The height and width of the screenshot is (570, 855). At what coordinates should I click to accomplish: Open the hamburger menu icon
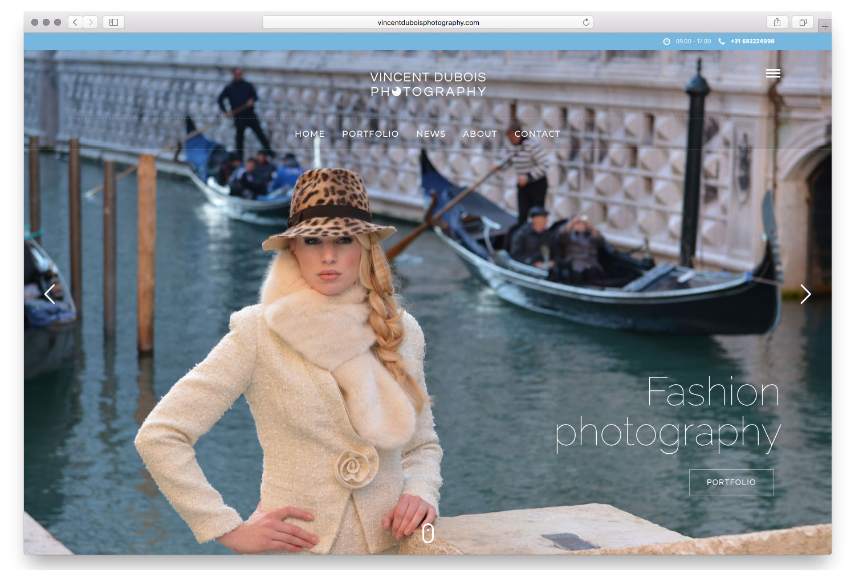[x=773, y=73]
